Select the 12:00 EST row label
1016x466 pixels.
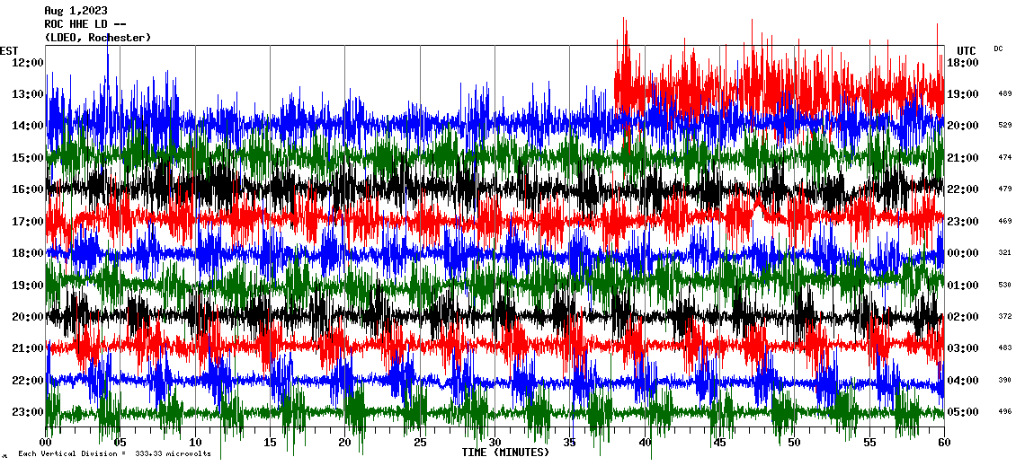coord(27,63)
